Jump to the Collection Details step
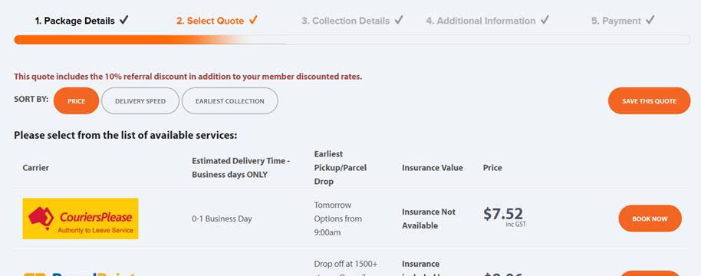Screen dimensions: 701x276 pyautogui.click(x=346, y=21)
